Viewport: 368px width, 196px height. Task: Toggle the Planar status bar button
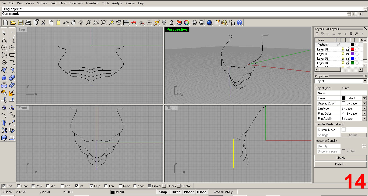click(x=189, y=192)
